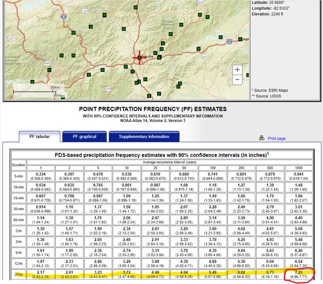Click the printer icon beside Print page

262,138
